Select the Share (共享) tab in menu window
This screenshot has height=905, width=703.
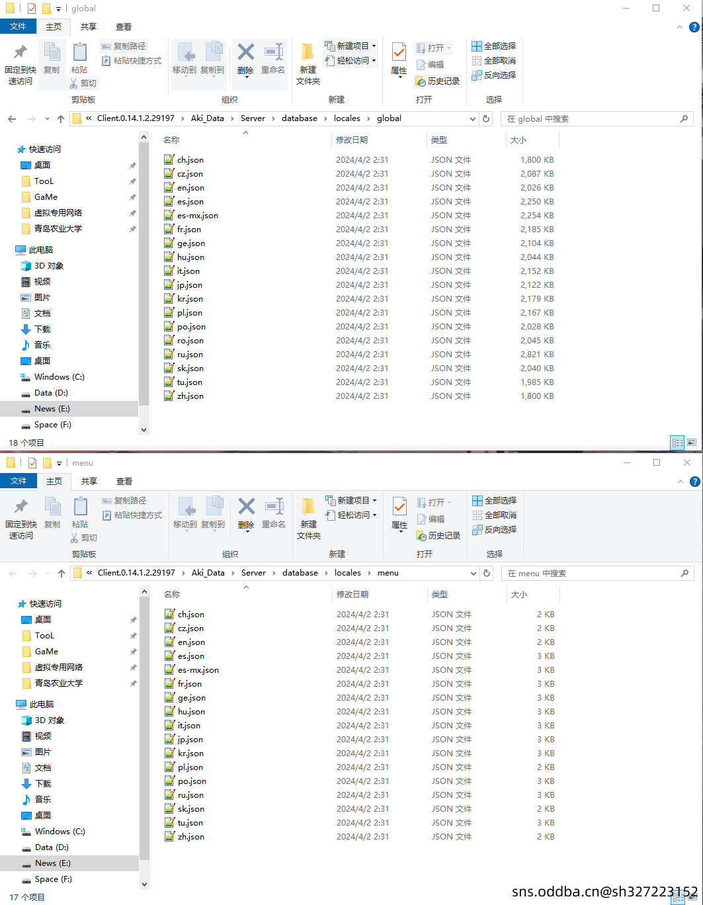pos(89,482)
